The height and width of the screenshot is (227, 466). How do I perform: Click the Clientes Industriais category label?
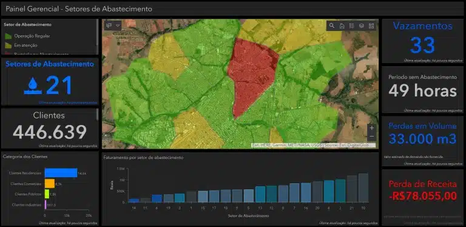(27, 205)
